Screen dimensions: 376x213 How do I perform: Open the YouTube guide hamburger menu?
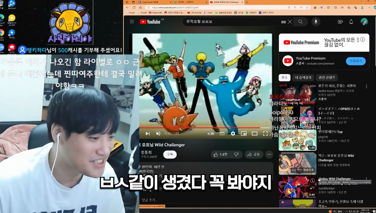coord(132,22)
